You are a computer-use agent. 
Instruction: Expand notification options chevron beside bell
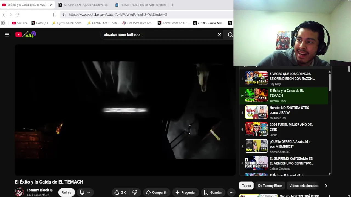click(x=89, y=192)
